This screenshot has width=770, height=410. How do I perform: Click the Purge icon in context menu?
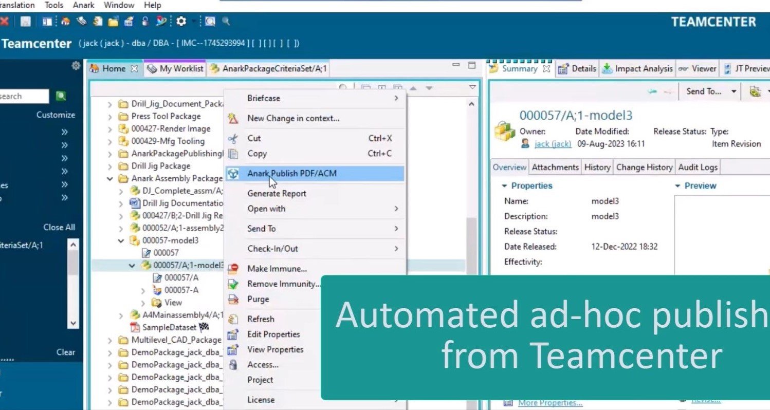[x=233, y=299]
